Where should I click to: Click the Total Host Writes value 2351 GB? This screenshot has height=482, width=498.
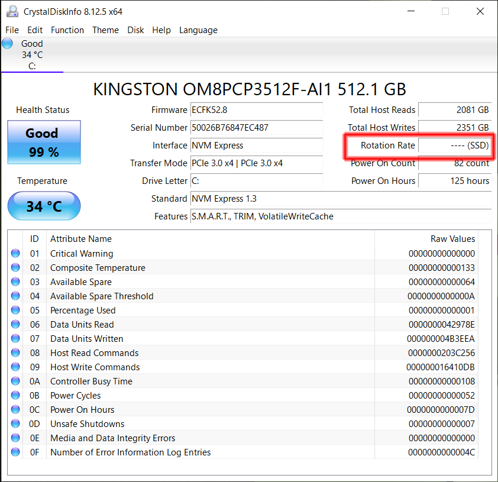pyautogui.click(x=455, y=128)
